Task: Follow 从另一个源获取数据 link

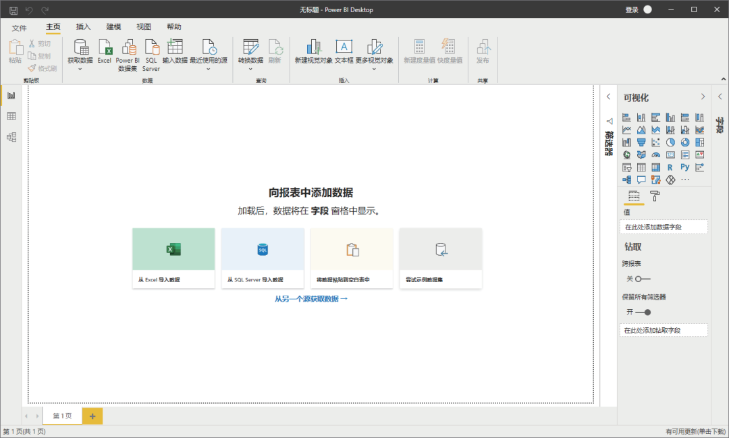Action: coord(311,299)
